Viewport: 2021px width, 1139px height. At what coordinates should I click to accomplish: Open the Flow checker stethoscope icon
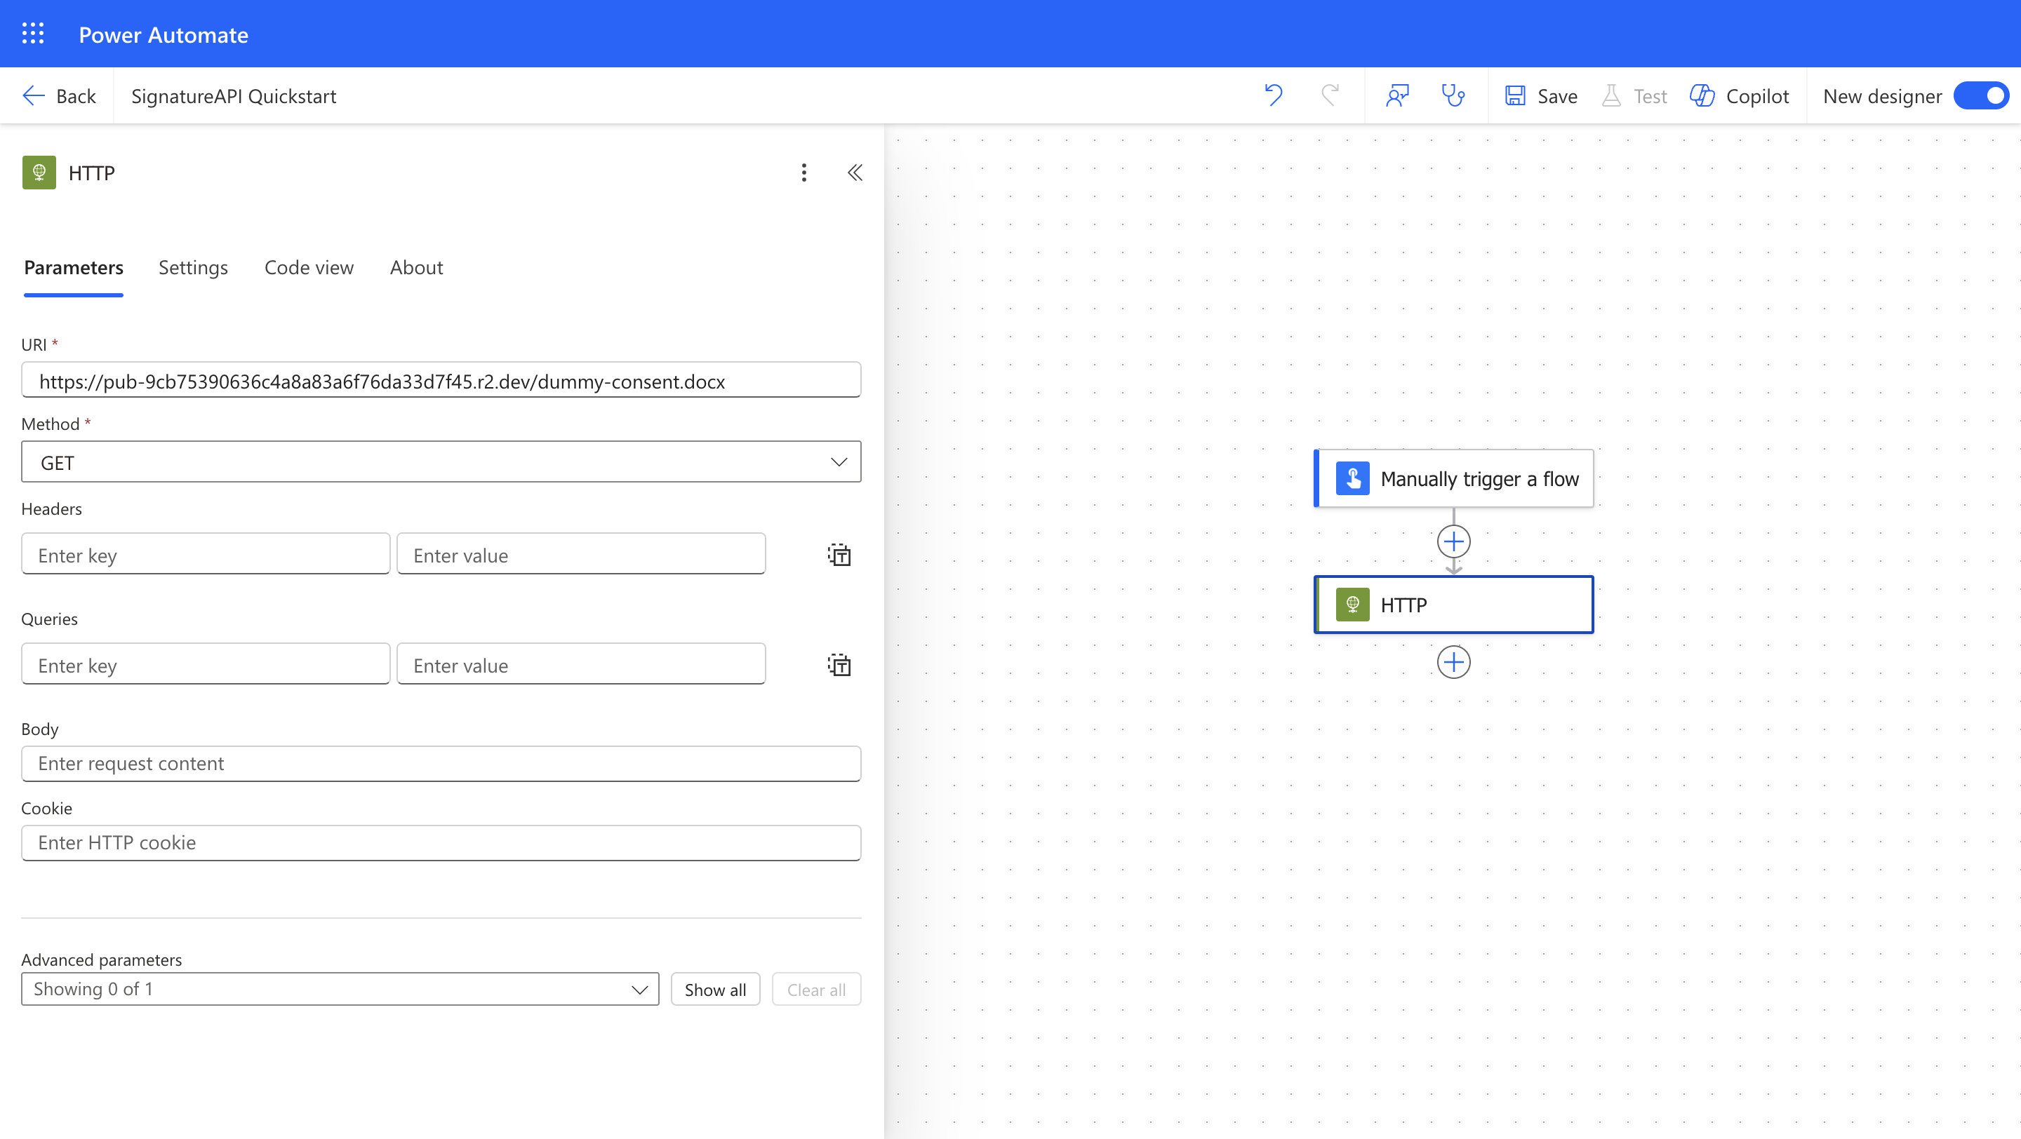pyautogui.click(x=1453, y=95)
